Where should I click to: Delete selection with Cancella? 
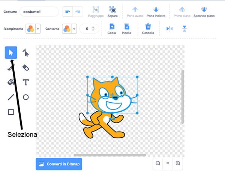148,29
